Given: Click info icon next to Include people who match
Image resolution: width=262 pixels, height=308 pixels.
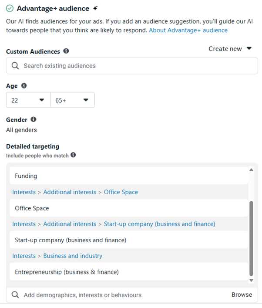Looking at the screenshot, I should [x=73, y=155].
